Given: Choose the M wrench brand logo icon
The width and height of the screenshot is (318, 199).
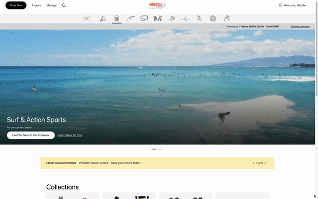Looking at the screenshot, I should [x=158, y=19].
